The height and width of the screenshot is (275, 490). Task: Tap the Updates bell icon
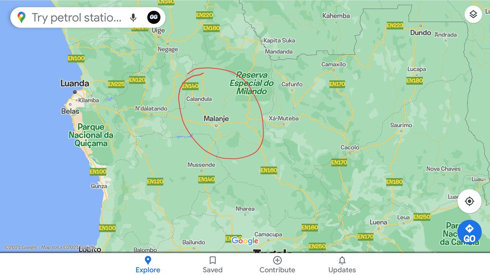342,260
